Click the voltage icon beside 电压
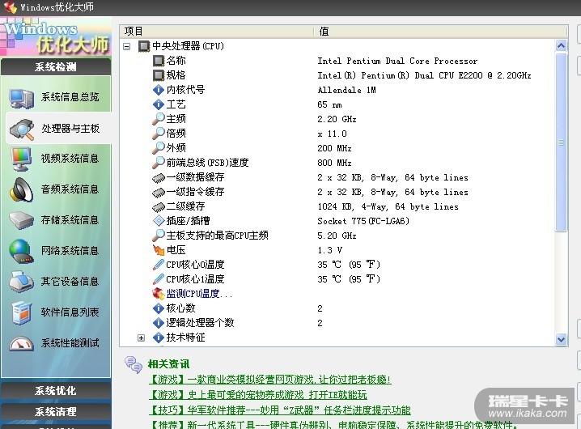 (159, 250)
